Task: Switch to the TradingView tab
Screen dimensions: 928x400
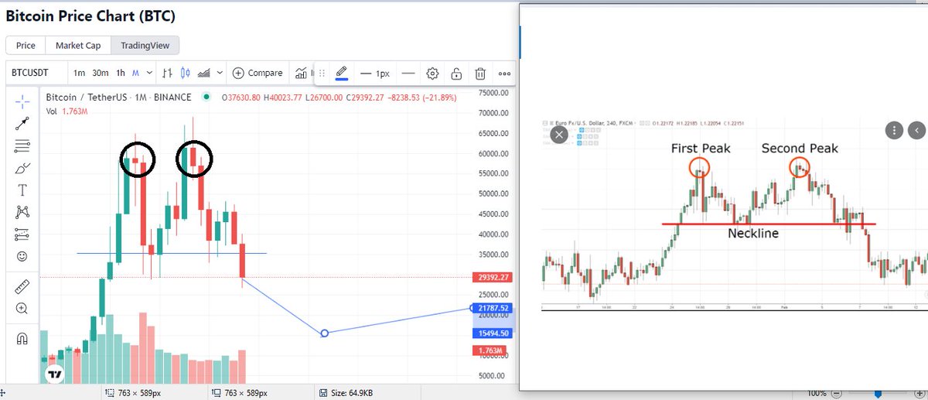Action: 145,45
